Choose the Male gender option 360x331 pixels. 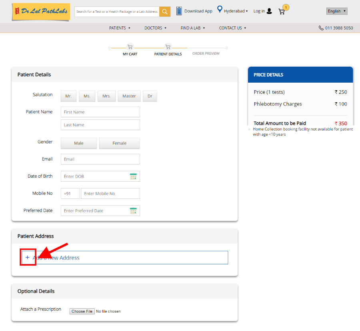[x=79, y=143]
